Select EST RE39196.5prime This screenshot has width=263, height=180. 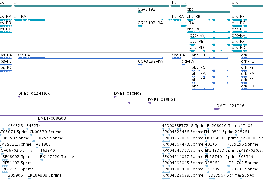coord(228,147)
